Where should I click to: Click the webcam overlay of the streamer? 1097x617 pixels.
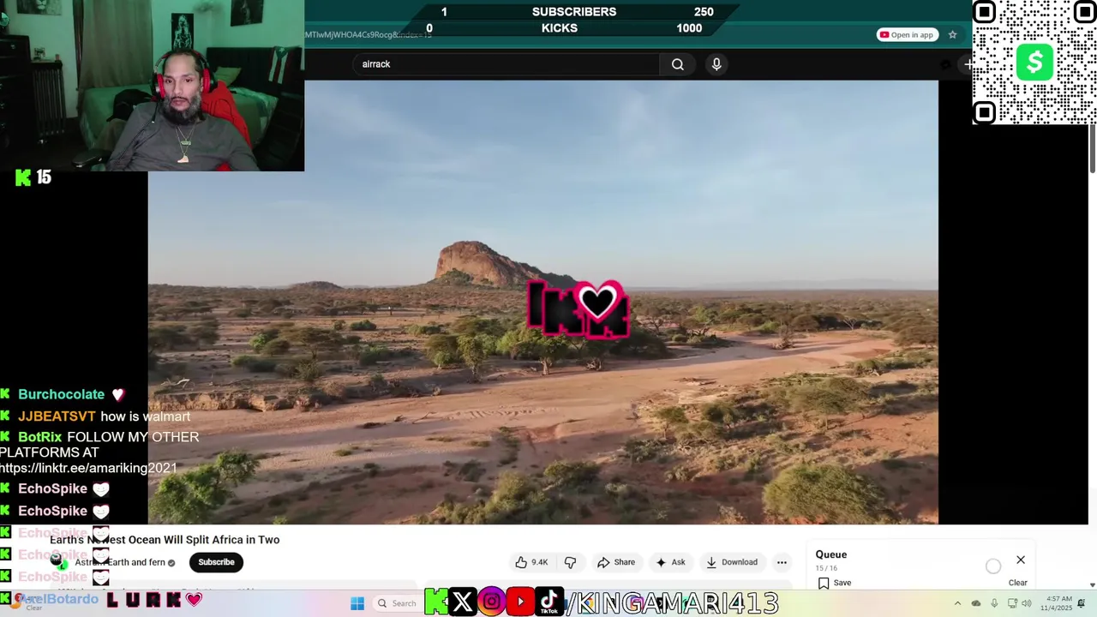click(152, 86)
